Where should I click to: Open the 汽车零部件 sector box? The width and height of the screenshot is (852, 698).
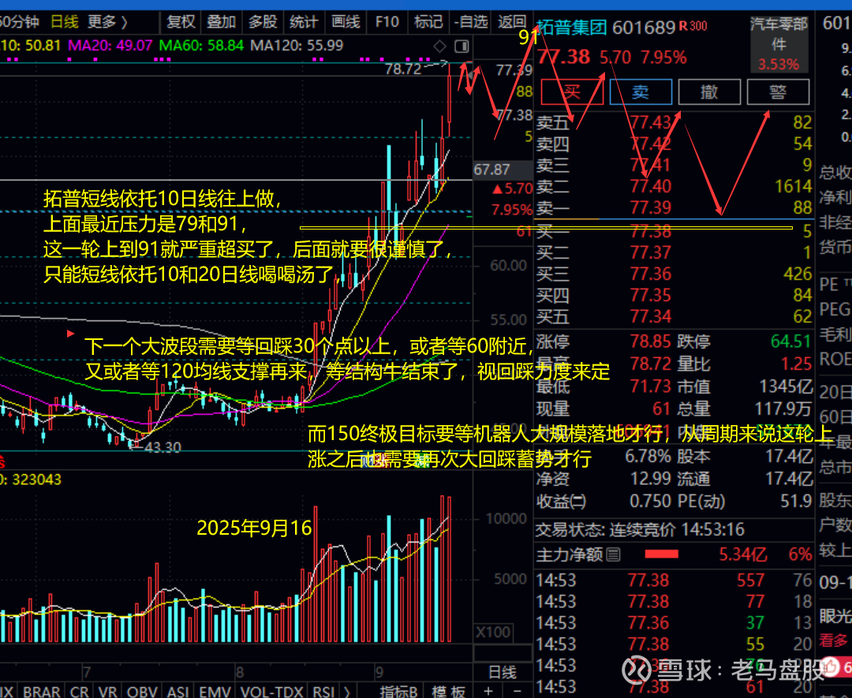[x=779, y=43]
